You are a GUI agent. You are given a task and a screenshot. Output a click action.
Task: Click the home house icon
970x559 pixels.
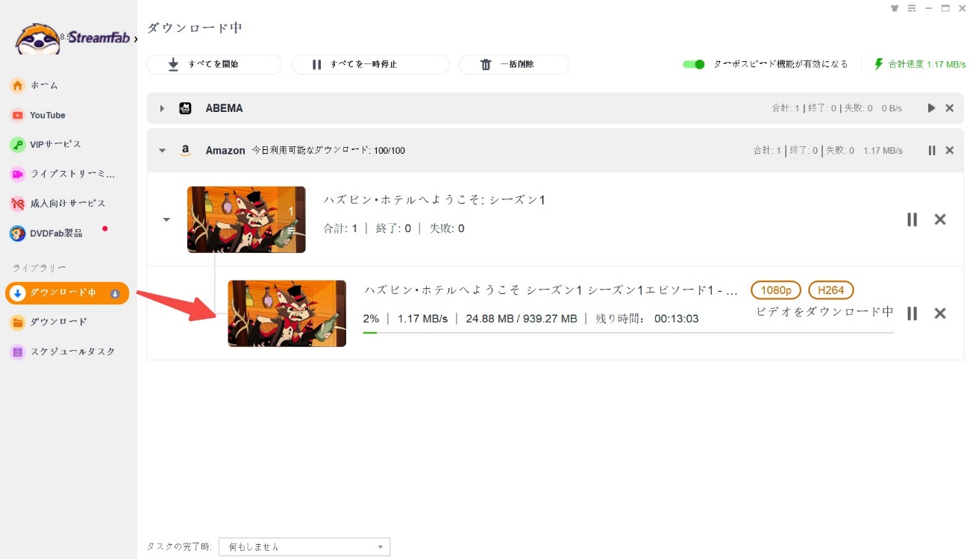pyautogui.click(x=17, y=85)
